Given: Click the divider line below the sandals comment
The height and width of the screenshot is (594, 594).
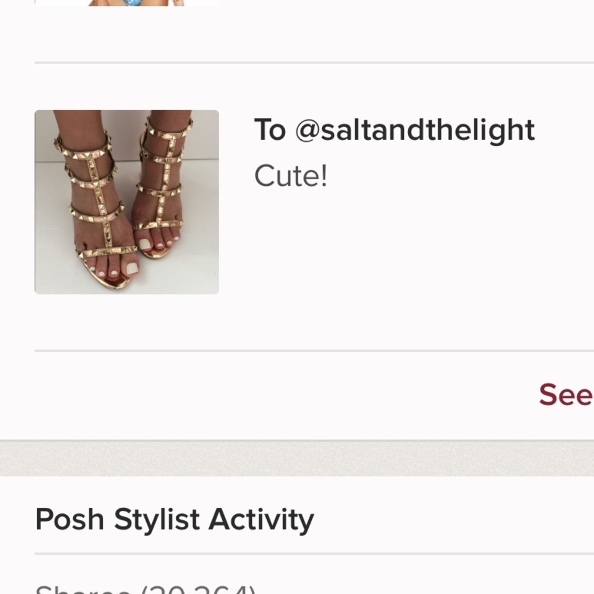Looking at the screenshot, I should 297,351.
